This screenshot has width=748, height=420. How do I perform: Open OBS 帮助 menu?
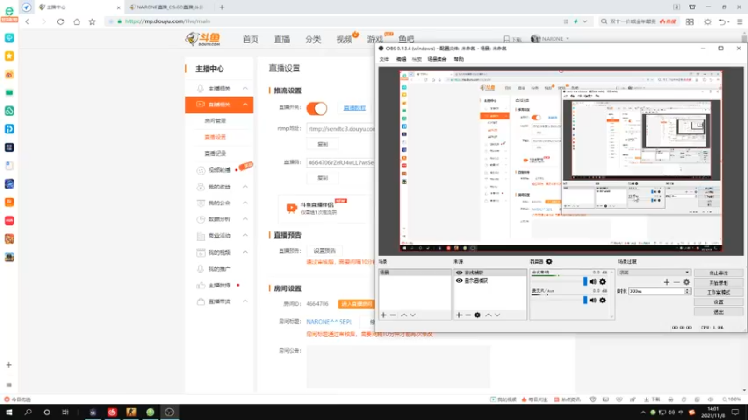click(459, 59)
